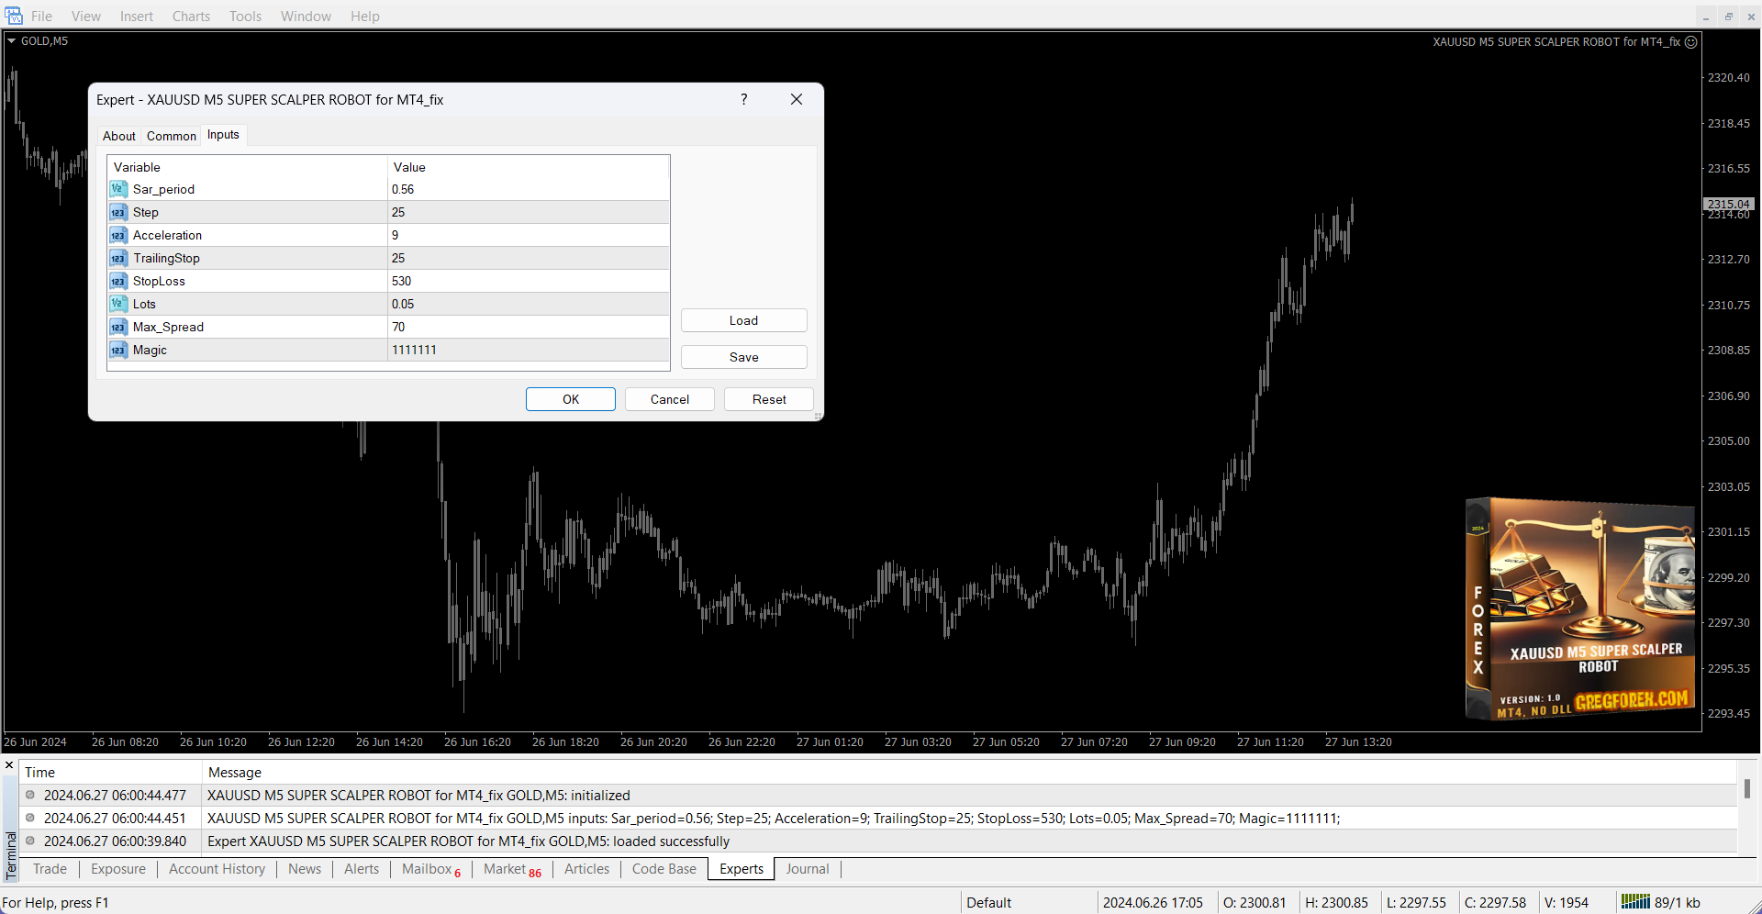
Task: Click the Terminal log vertical scrollbar
Action: tap(1746, 789)
